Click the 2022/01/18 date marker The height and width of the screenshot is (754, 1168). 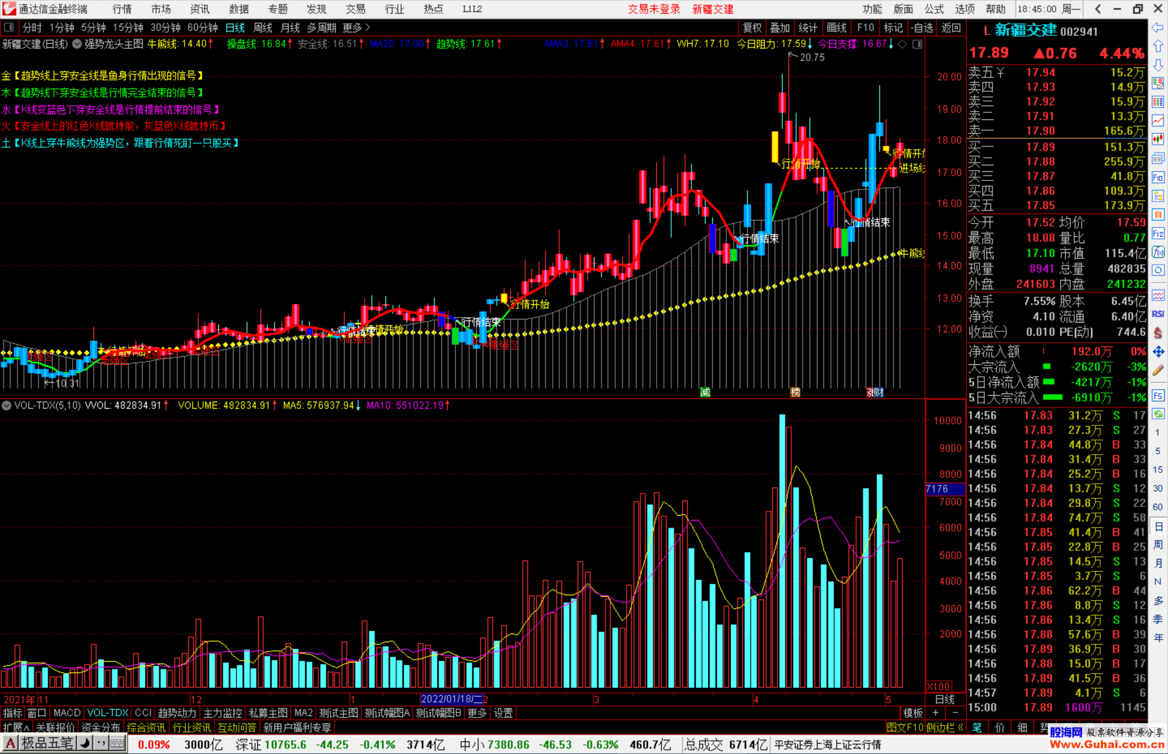[452, 699]
